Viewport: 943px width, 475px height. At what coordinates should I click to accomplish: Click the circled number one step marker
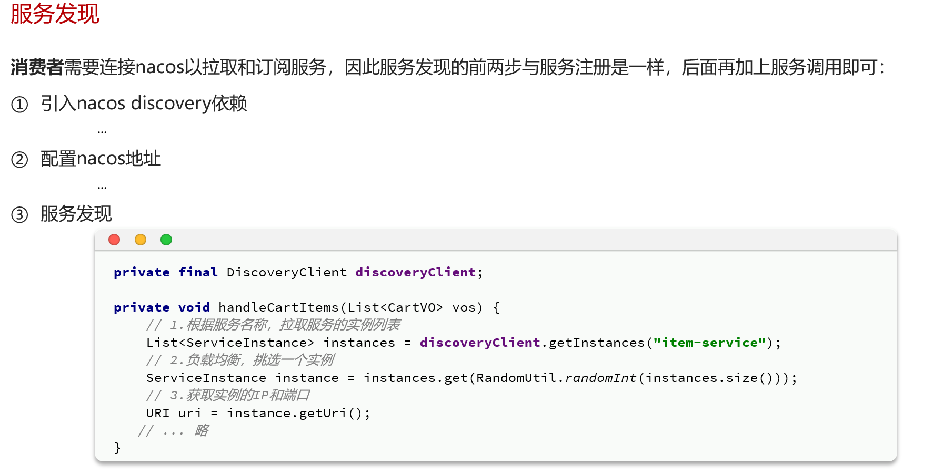point(19,105)
